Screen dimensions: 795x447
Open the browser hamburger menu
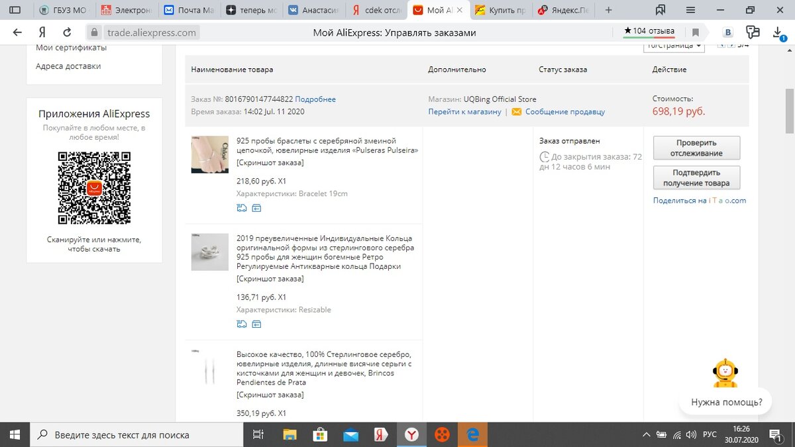pyautogui.click(x=690, y=10)
